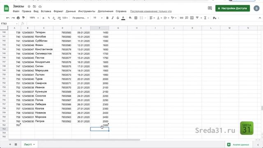Open the fill color bucket
Image resolution: width=263 pixels, height=148 pixels.
pyautogui.click(x=130, y=18)
